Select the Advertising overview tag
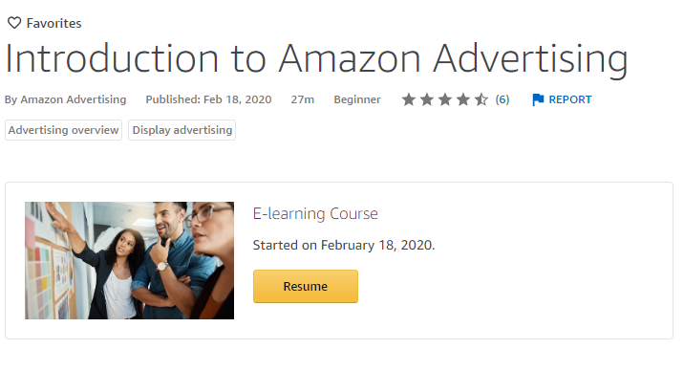This screenshot has width=684, height=371. click(x=63, y=130)
